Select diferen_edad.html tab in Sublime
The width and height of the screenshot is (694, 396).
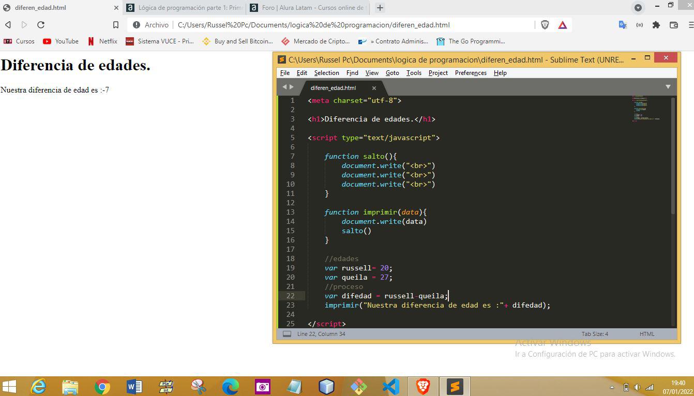[334, 88]
